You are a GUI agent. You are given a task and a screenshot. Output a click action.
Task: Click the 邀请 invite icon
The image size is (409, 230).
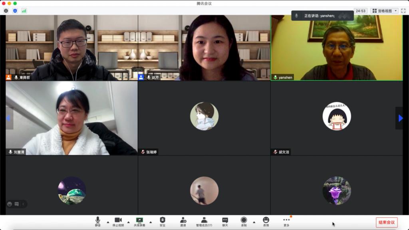(x=183, y=222)
